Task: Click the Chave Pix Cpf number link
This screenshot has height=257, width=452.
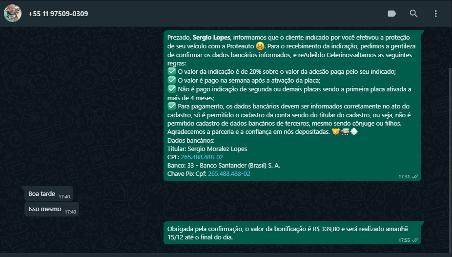Action: 229,174
